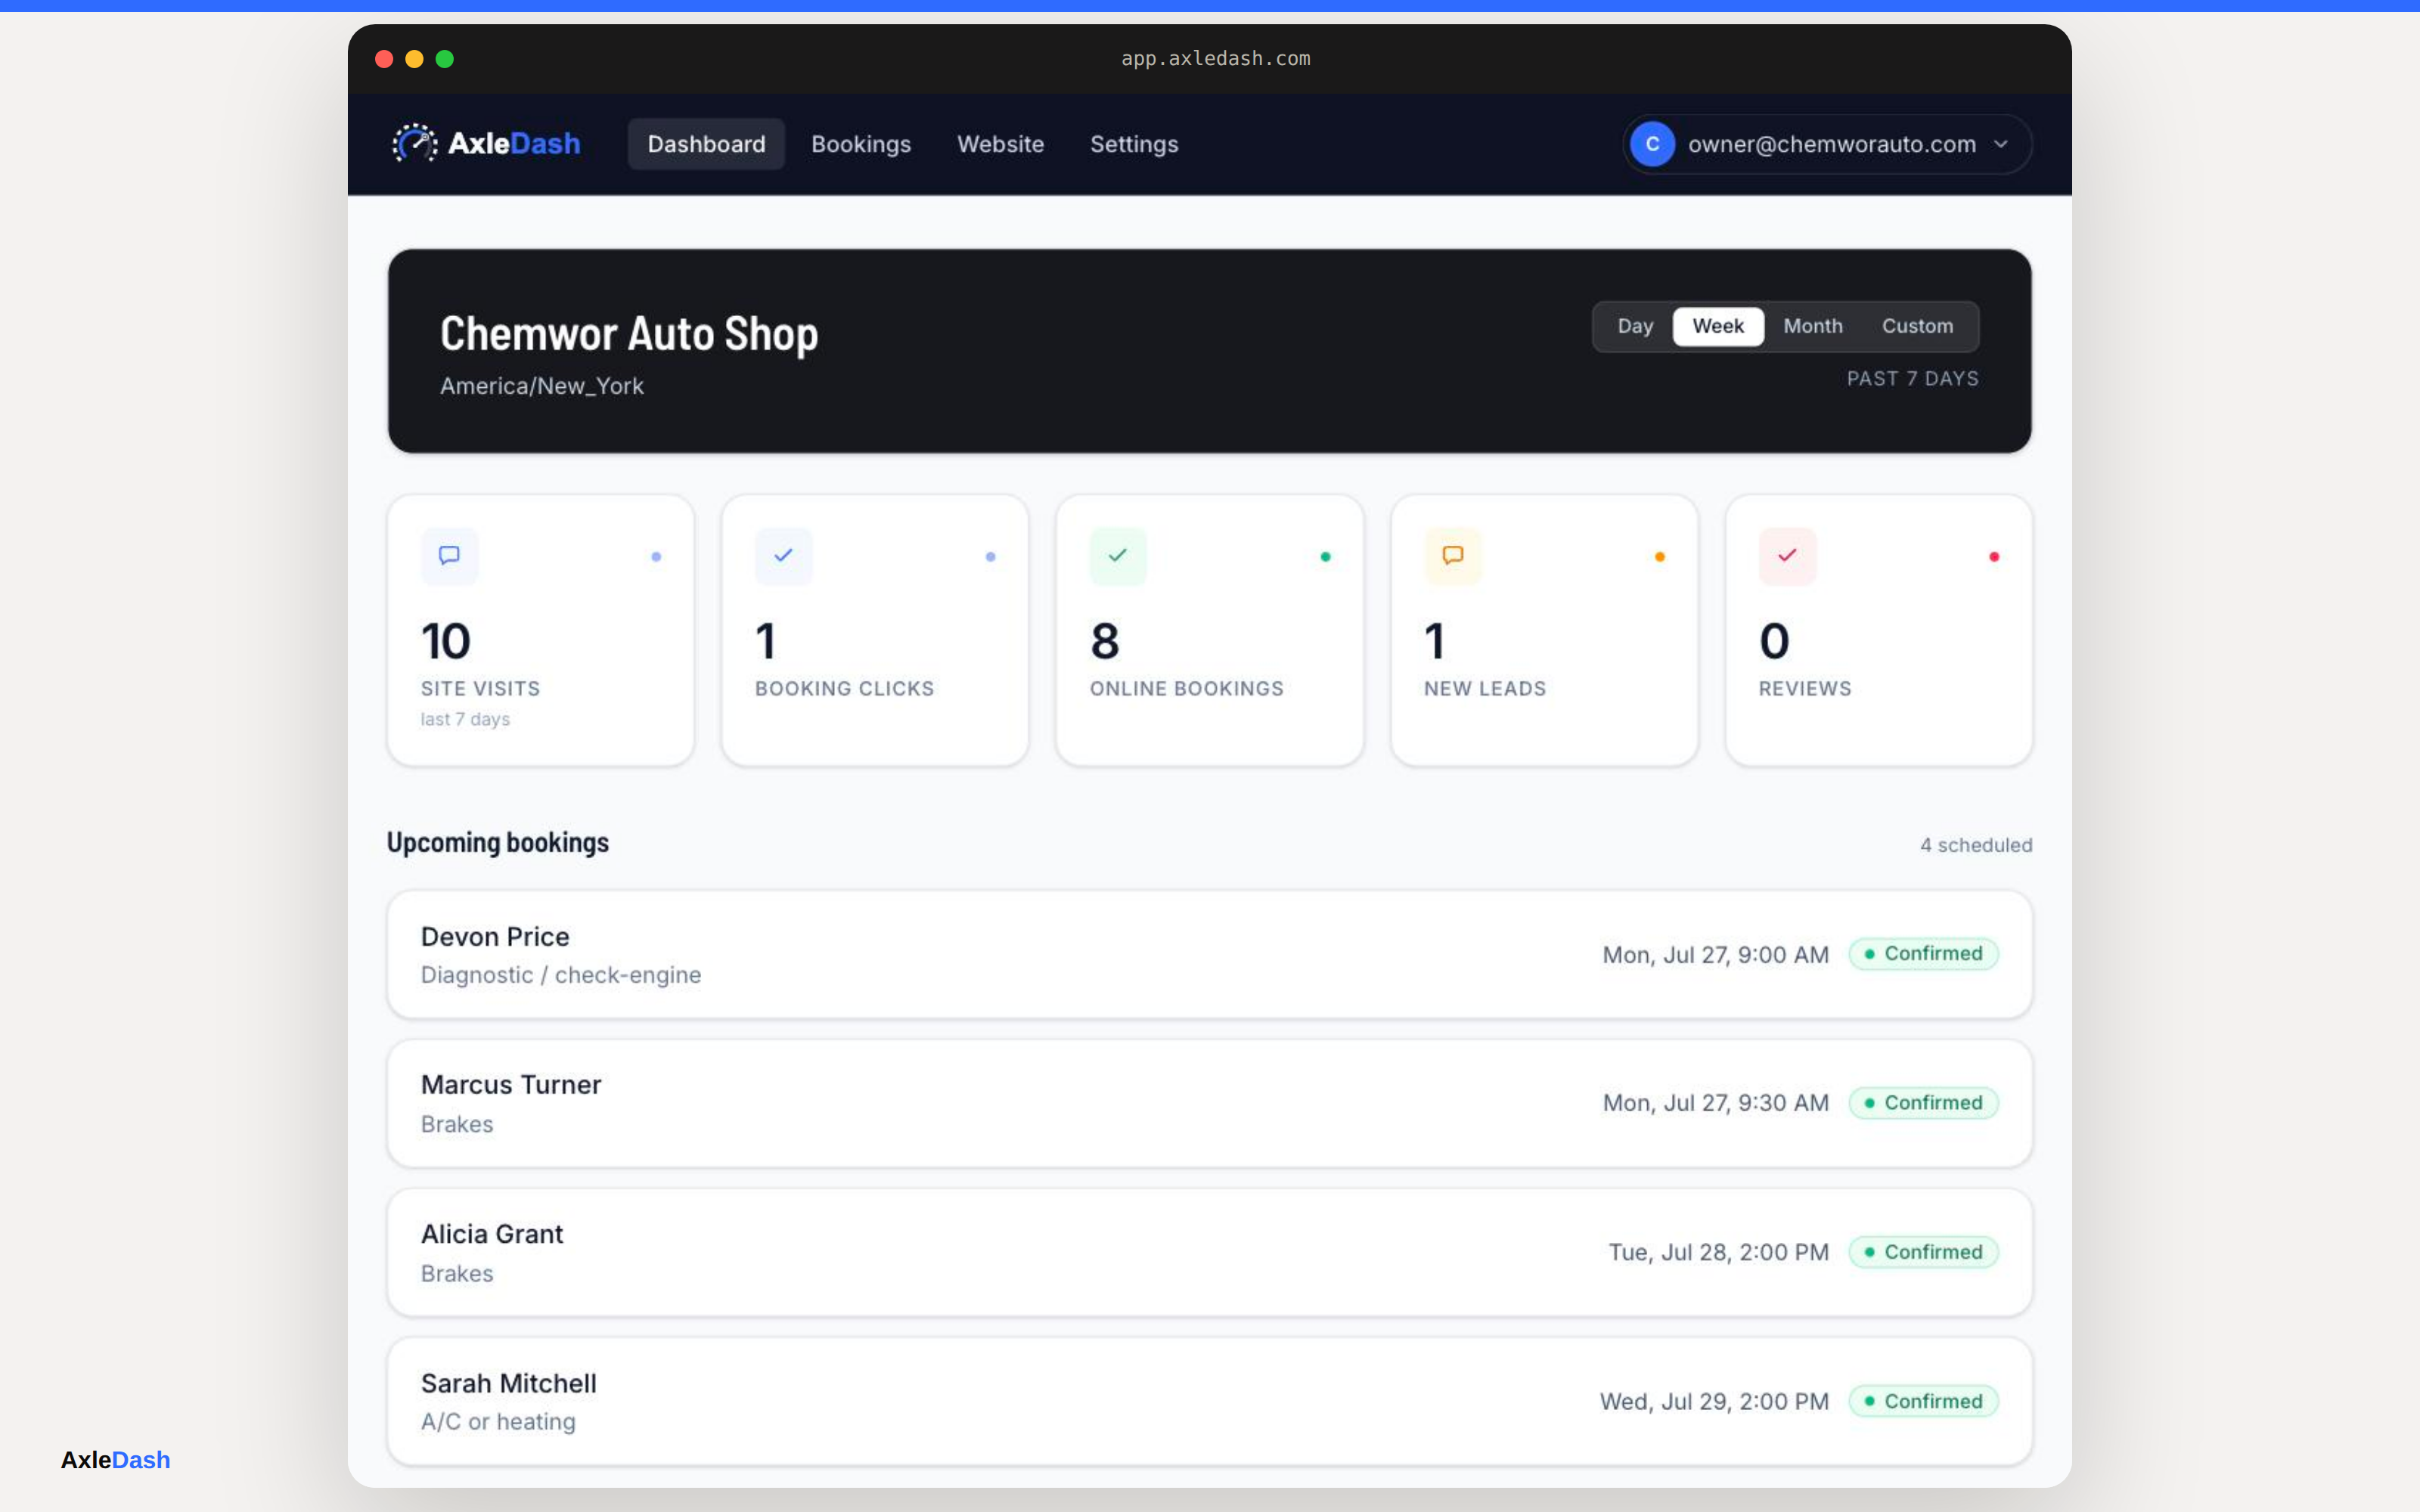Click the Site Visits count of 10

446,641
